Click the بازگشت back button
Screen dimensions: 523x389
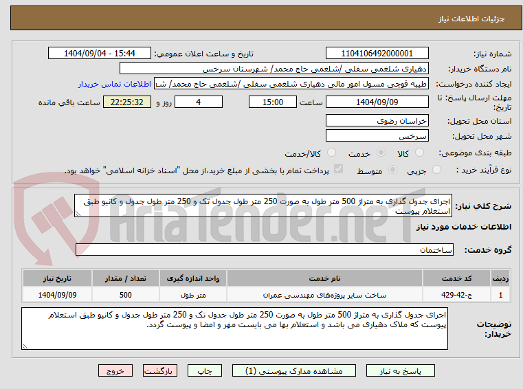[159, 370]
